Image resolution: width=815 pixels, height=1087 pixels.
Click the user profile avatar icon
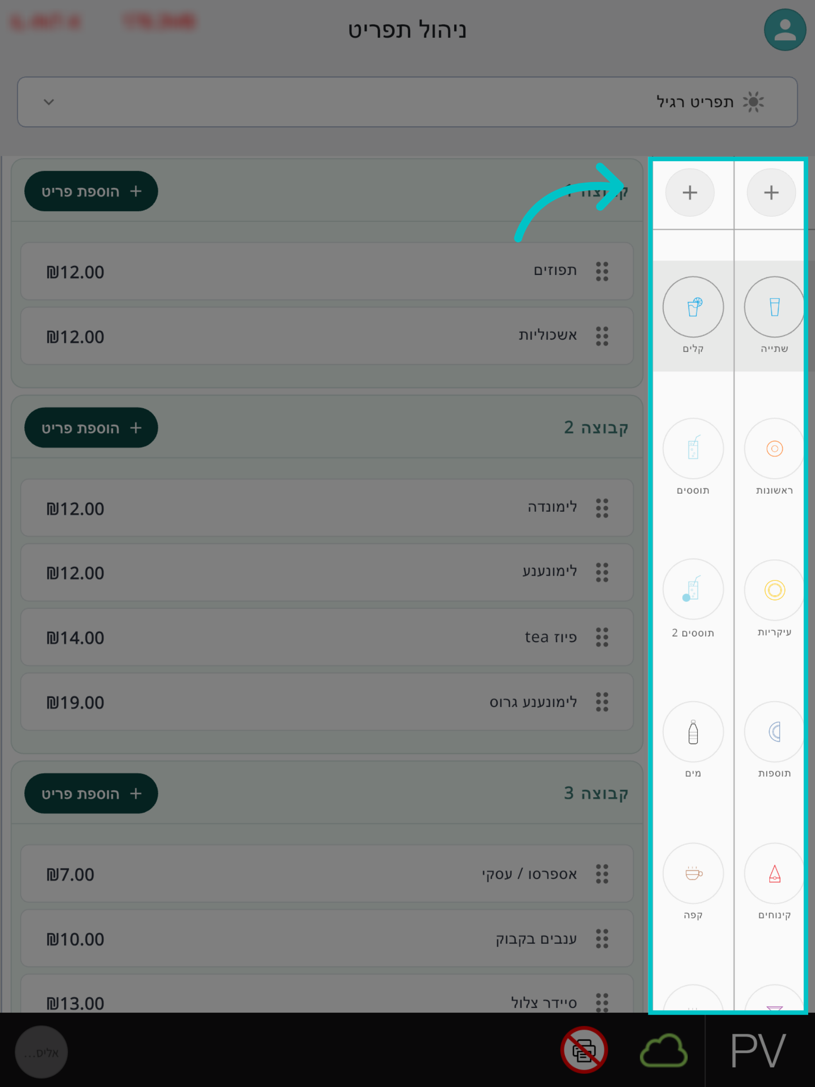[x=785, y=30]
